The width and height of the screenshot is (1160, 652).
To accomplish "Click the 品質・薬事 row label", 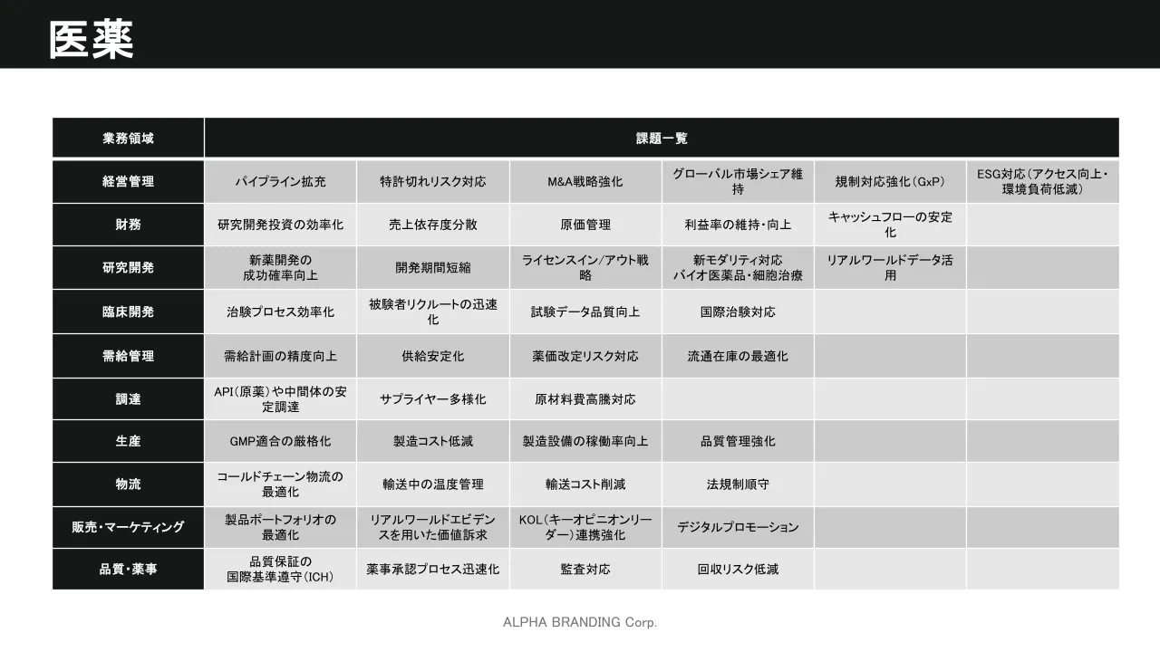I will (x=128, y=569).
